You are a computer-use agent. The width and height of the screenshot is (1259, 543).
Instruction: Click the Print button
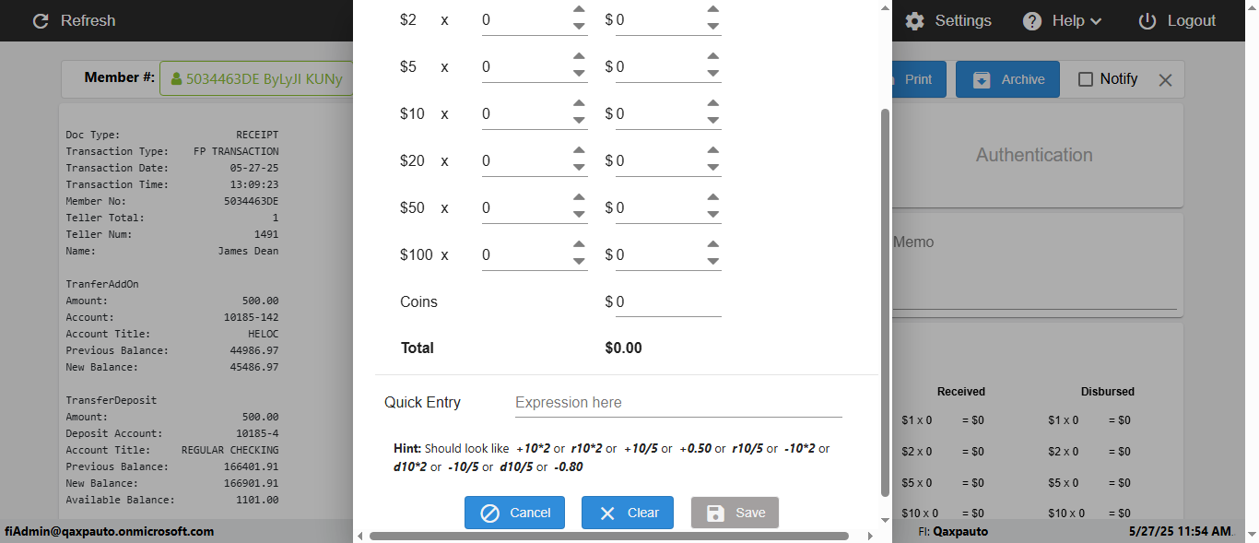click(x=917, y=79)
